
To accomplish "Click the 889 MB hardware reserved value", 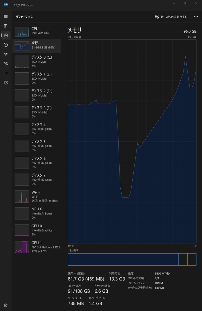I will [160, 288].
